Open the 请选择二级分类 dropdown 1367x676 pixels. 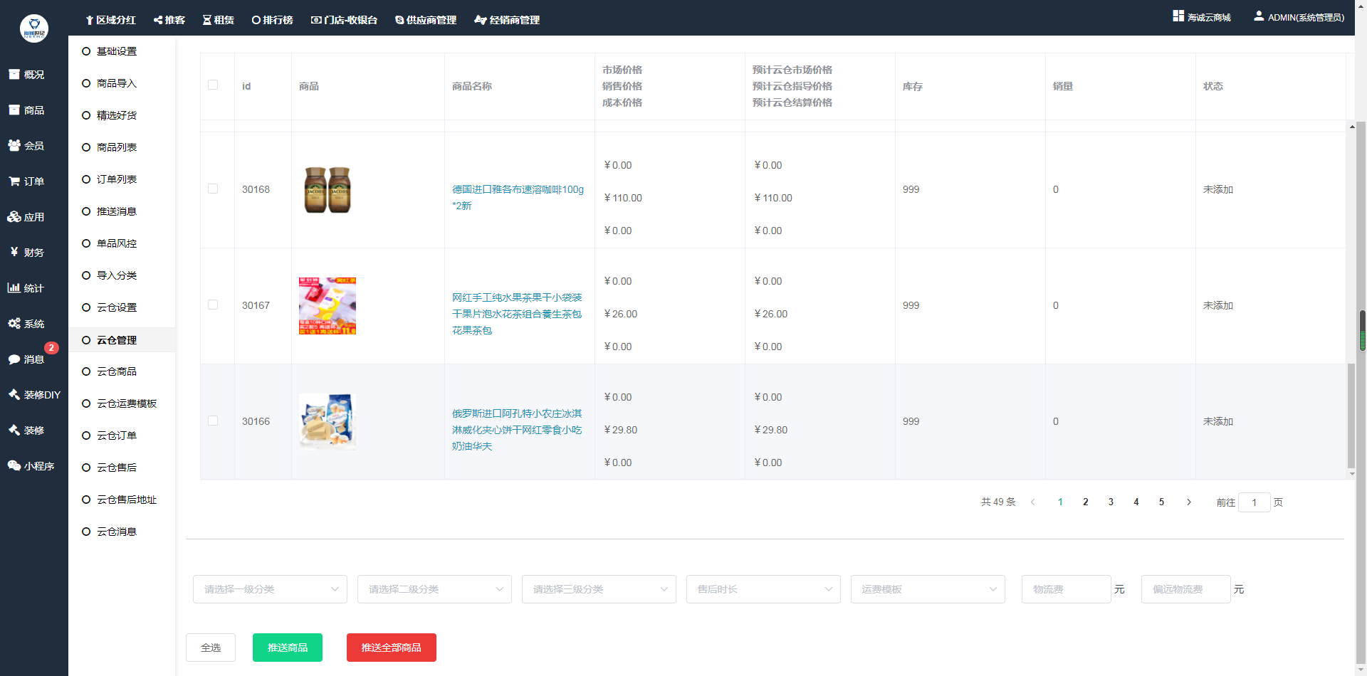(x=434, y=589)
